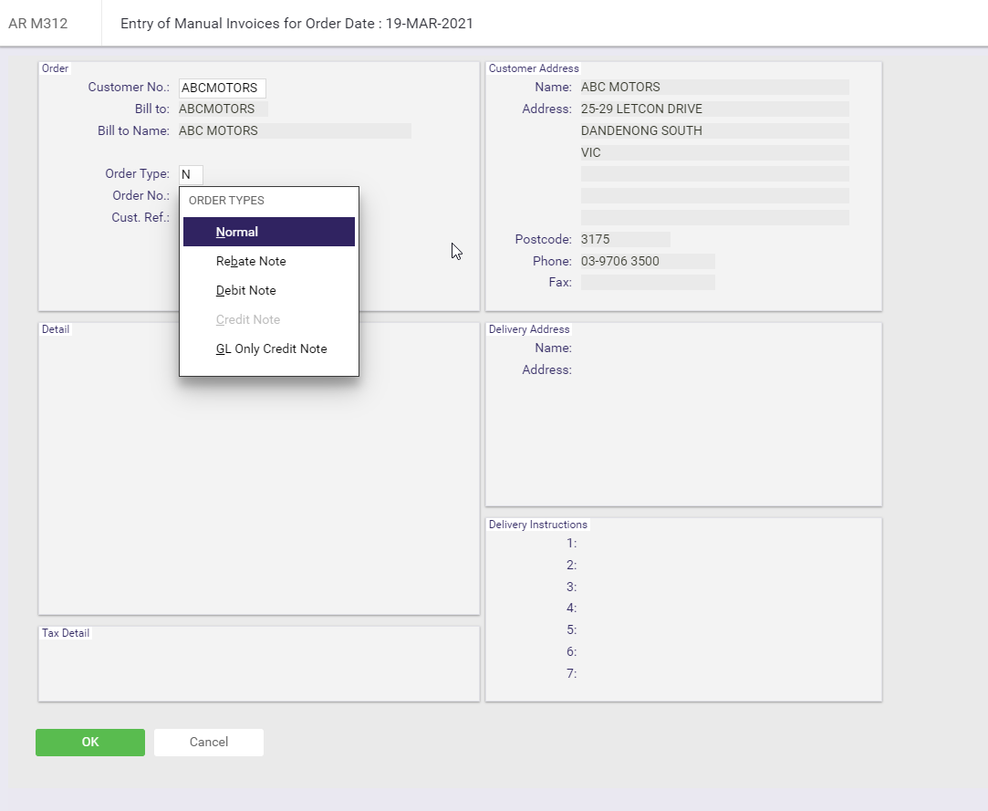Click the Customer No. field containing ABCMOTORS
This screenshot has height=811, width=988.
[x=223, y=88]
